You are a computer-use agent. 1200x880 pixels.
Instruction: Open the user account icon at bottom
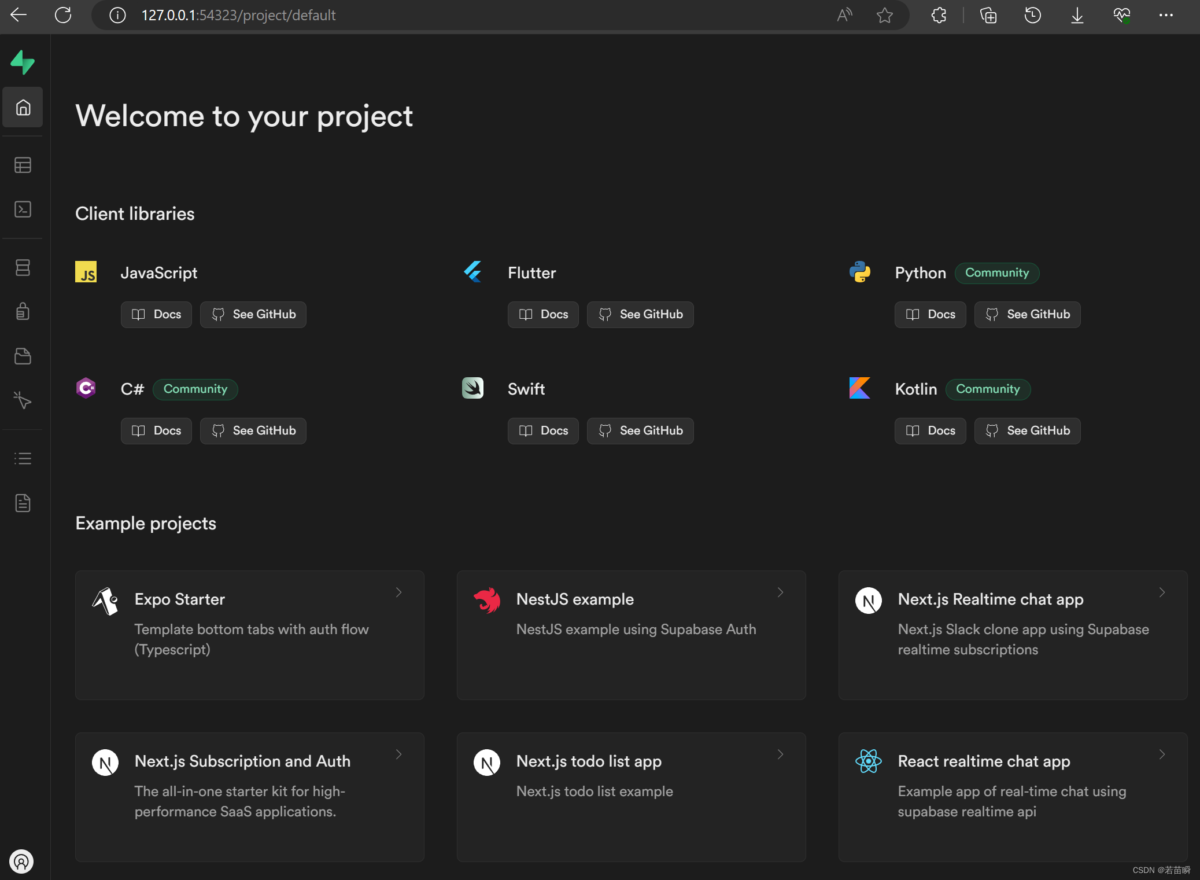[x=21, y=861]
